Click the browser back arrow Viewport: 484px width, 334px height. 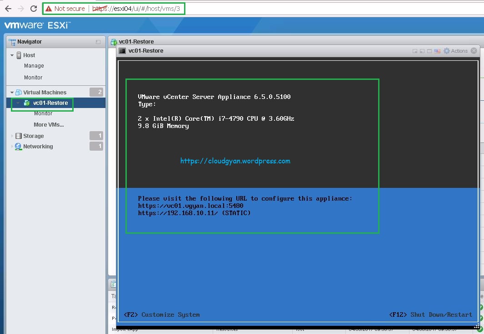coord(8,9)
